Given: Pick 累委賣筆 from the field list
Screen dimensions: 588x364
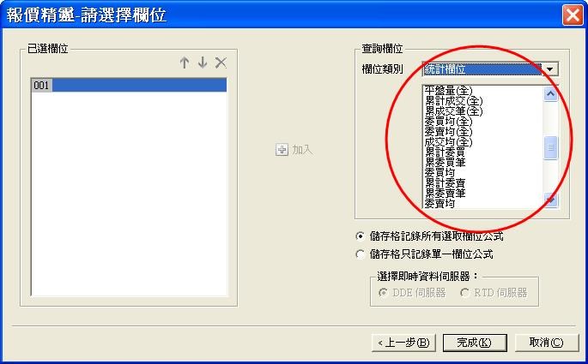Looking at the screenshot, I should (x=445, y=194).
